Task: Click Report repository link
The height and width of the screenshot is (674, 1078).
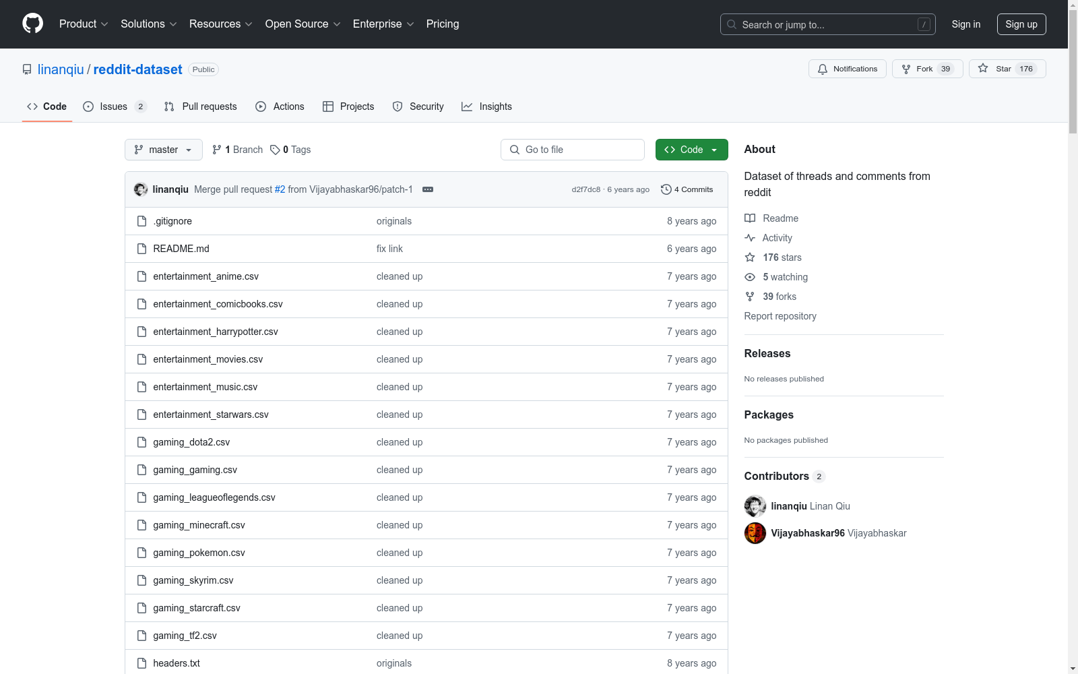Action: [780, 316]
